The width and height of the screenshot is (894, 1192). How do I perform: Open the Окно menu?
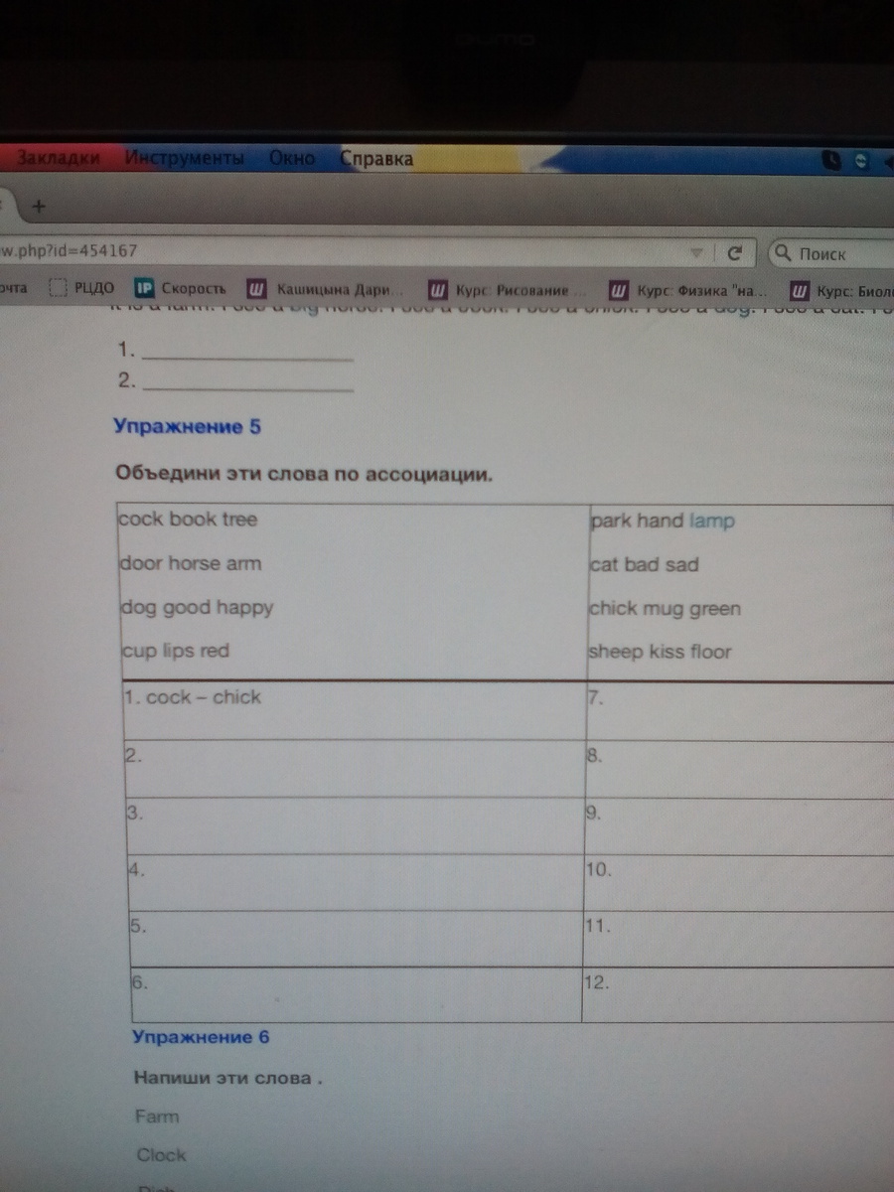coord(292,158)
